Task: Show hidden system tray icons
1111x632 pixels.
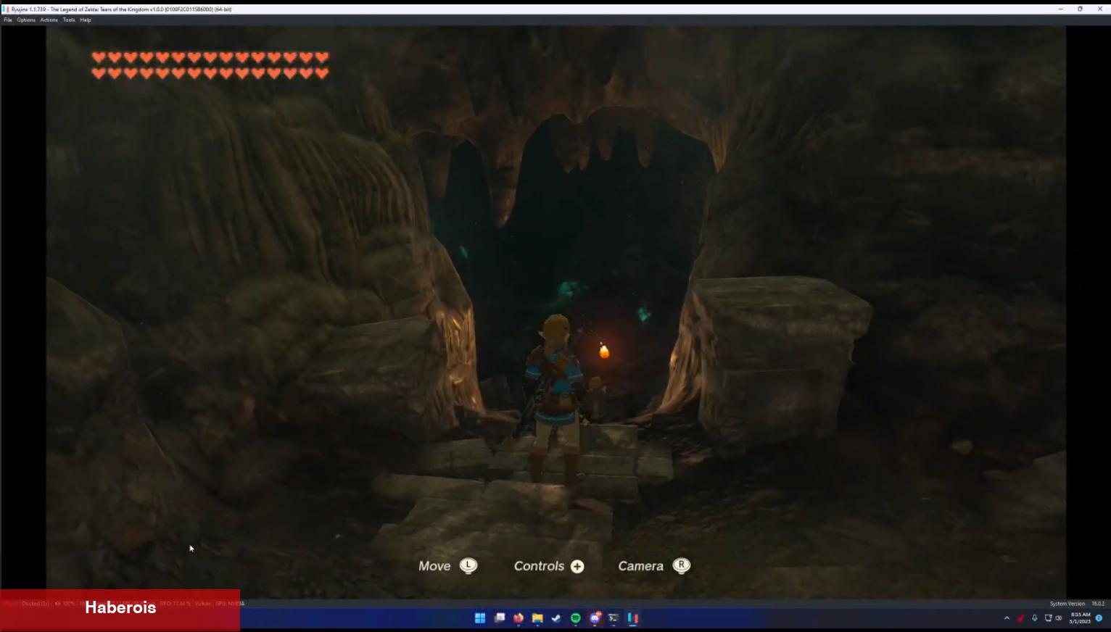Action: [1007, 618]
